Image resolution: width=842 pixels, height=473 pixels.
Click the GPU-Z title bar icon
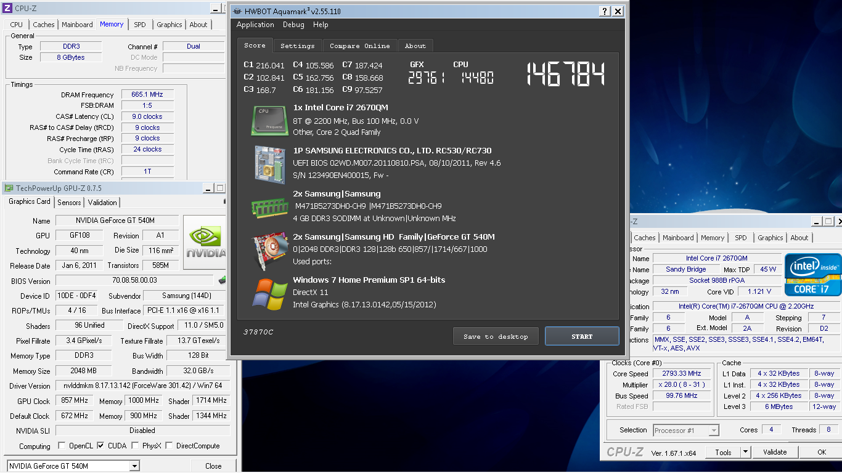click(x=9, y=188)
